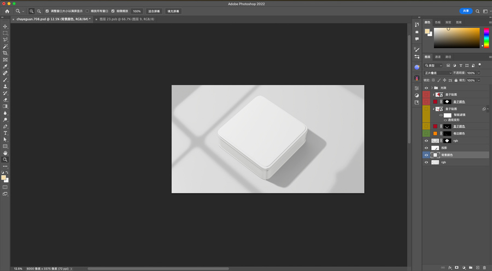Viewport: 492px width, 271px height.
Task: Open the Adjustments panel icon
Action: 417,95
